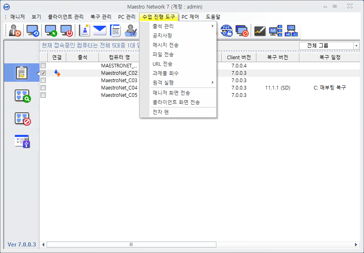364x253 pixels.
Task: Click the monitor with red power icon
Action: click(x=67, y=31)
